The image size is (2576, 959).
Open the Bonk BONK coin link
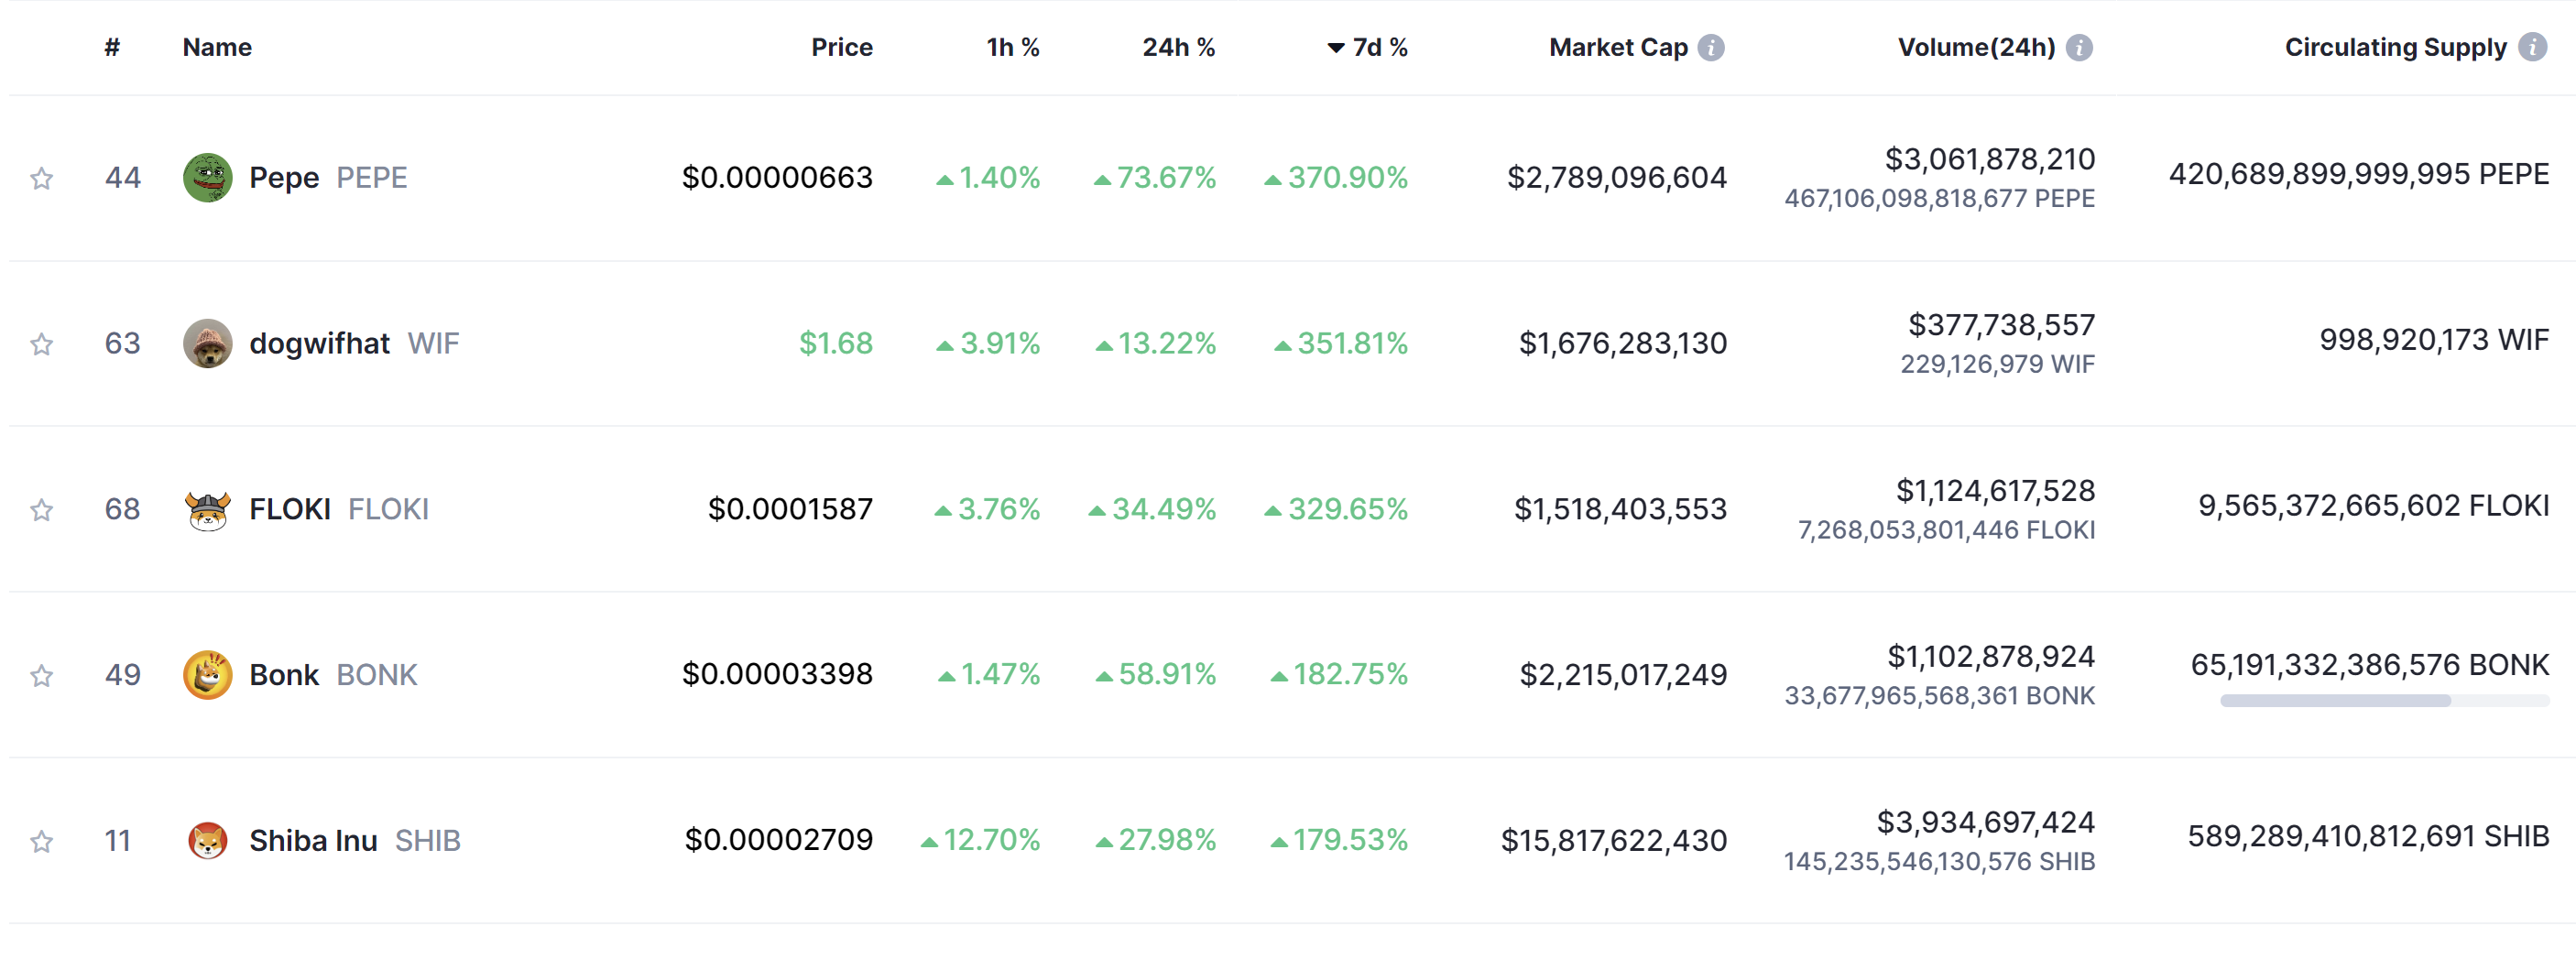pyautogui.click(x=332, y=675)
